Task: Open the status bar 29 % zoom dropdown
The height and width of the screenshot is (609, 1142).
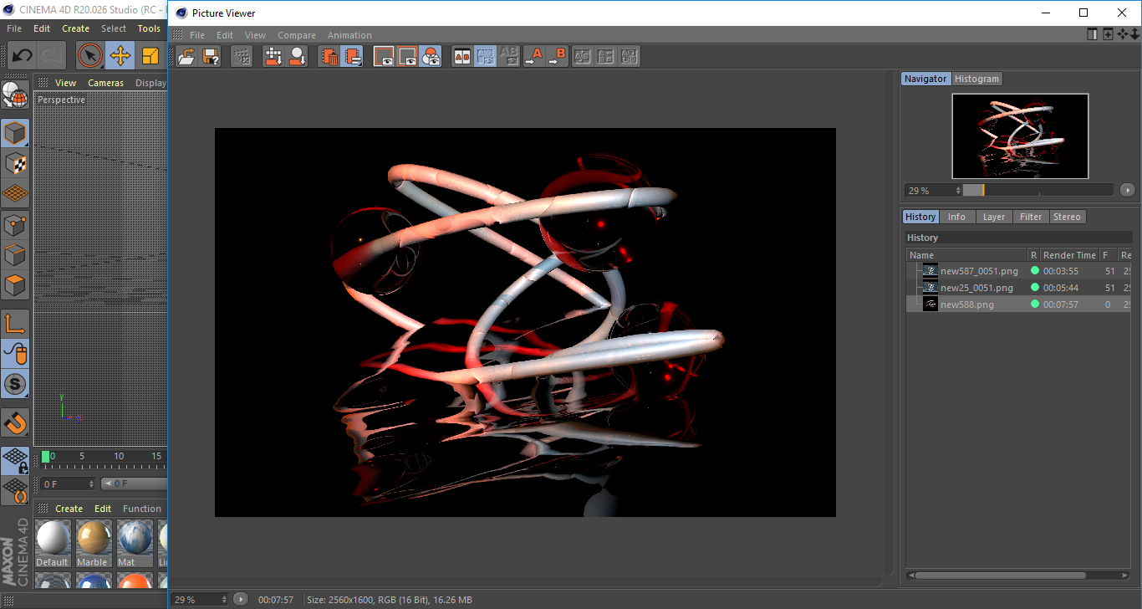Action: coord(201,600)
